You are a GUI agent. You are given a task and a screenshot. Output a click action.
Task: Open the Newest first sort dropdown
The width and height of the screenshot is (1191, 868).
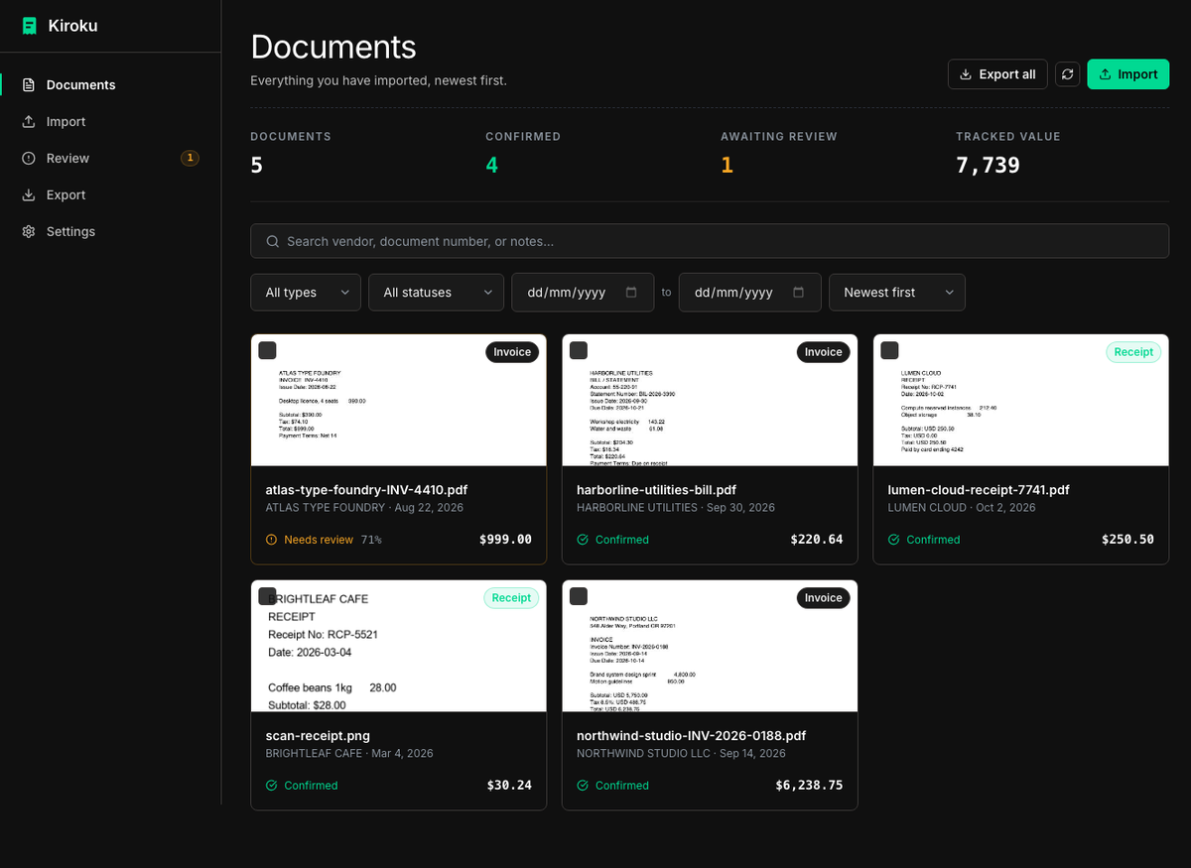pos(896,293)
